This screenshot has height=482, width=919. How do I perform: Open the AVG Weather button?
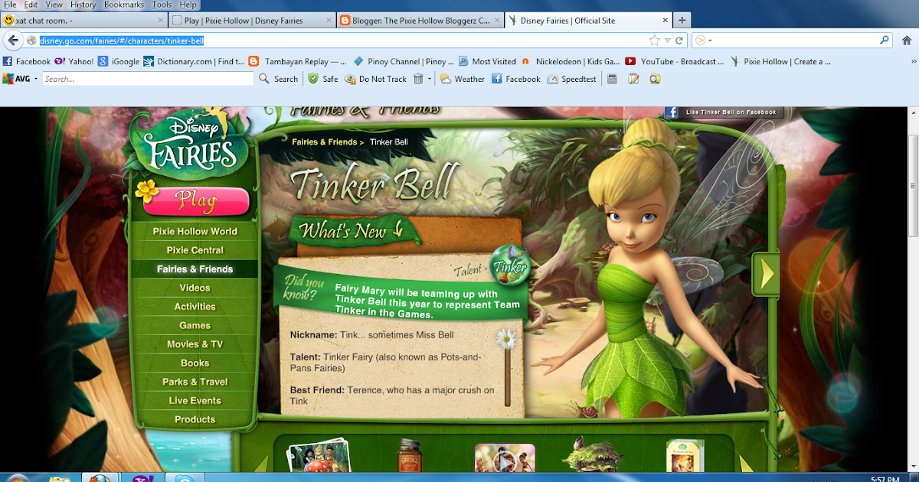point(463,79)
